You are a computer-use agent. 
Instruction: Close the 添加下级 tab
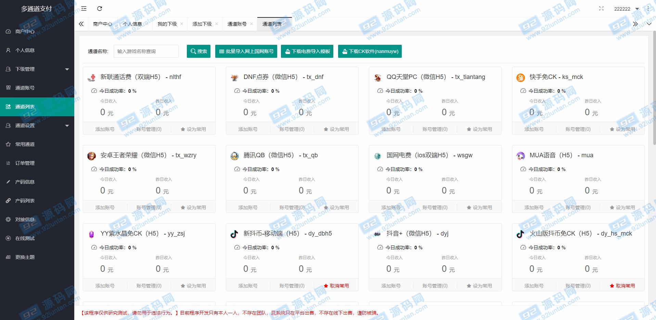click(x=217, y=24)
